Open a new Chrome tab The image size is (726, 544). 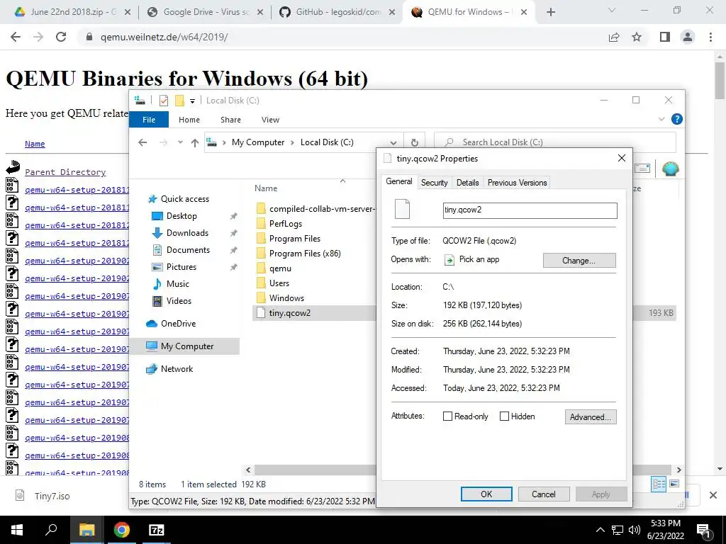550,12
